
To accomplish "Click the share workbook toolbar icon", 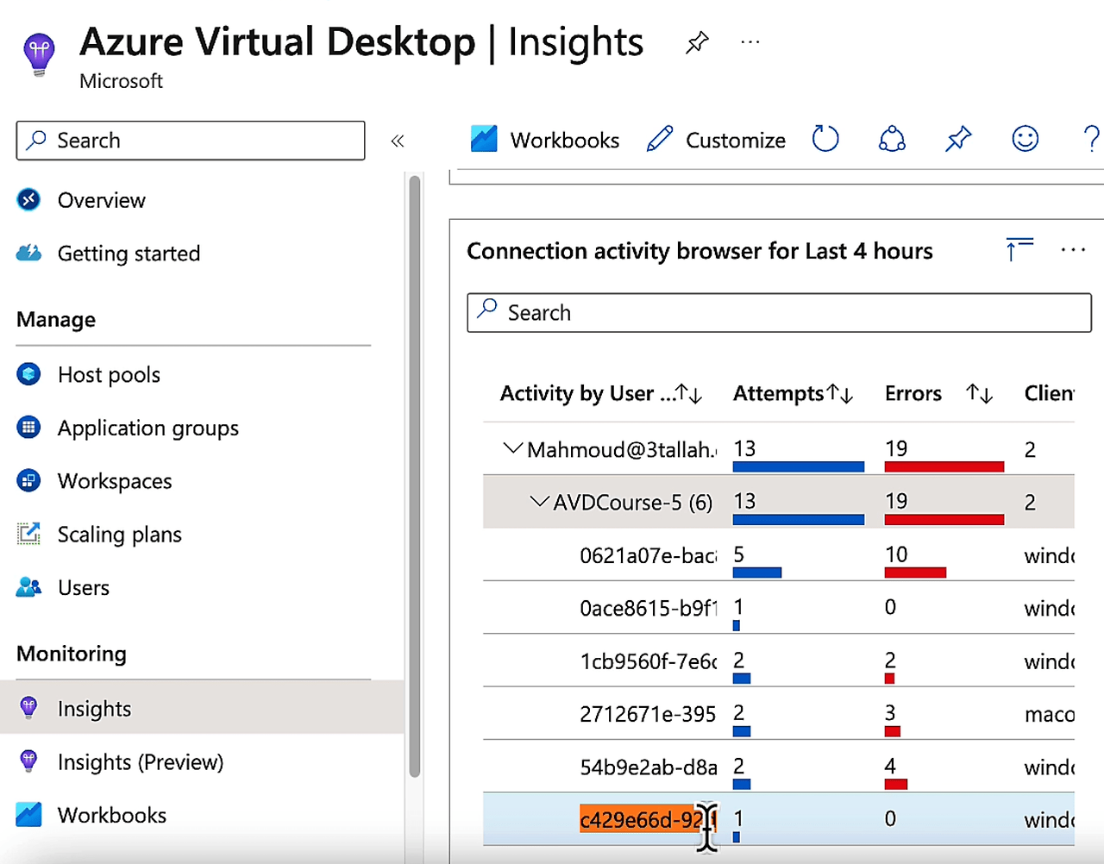I will (892, 139).
